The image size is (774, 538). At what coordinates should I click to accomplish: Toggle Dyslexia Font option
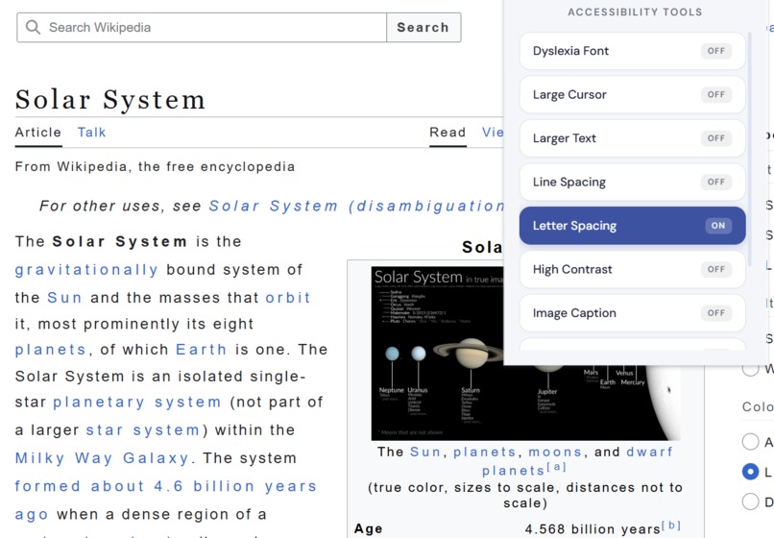pos(632,51)
